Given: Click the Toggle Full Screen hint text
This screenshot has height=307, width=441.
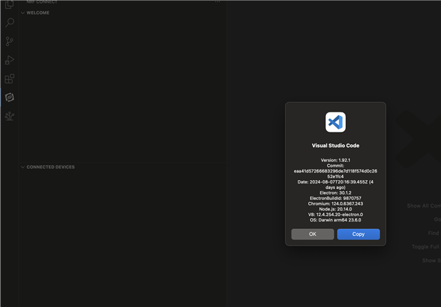Looking at the screenshot, I should 427,247.
